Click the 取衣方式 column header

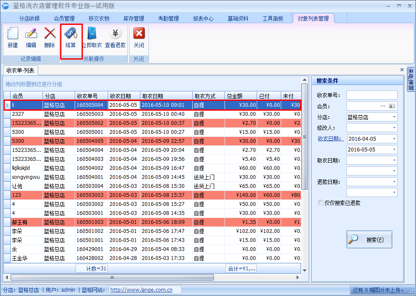[209, 96]
